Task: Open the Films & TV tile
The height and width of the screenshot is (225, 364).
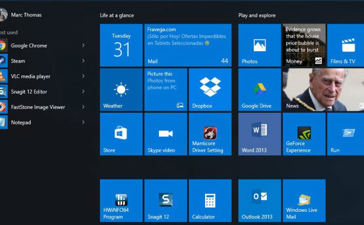Action: click(x=346, y=45)
